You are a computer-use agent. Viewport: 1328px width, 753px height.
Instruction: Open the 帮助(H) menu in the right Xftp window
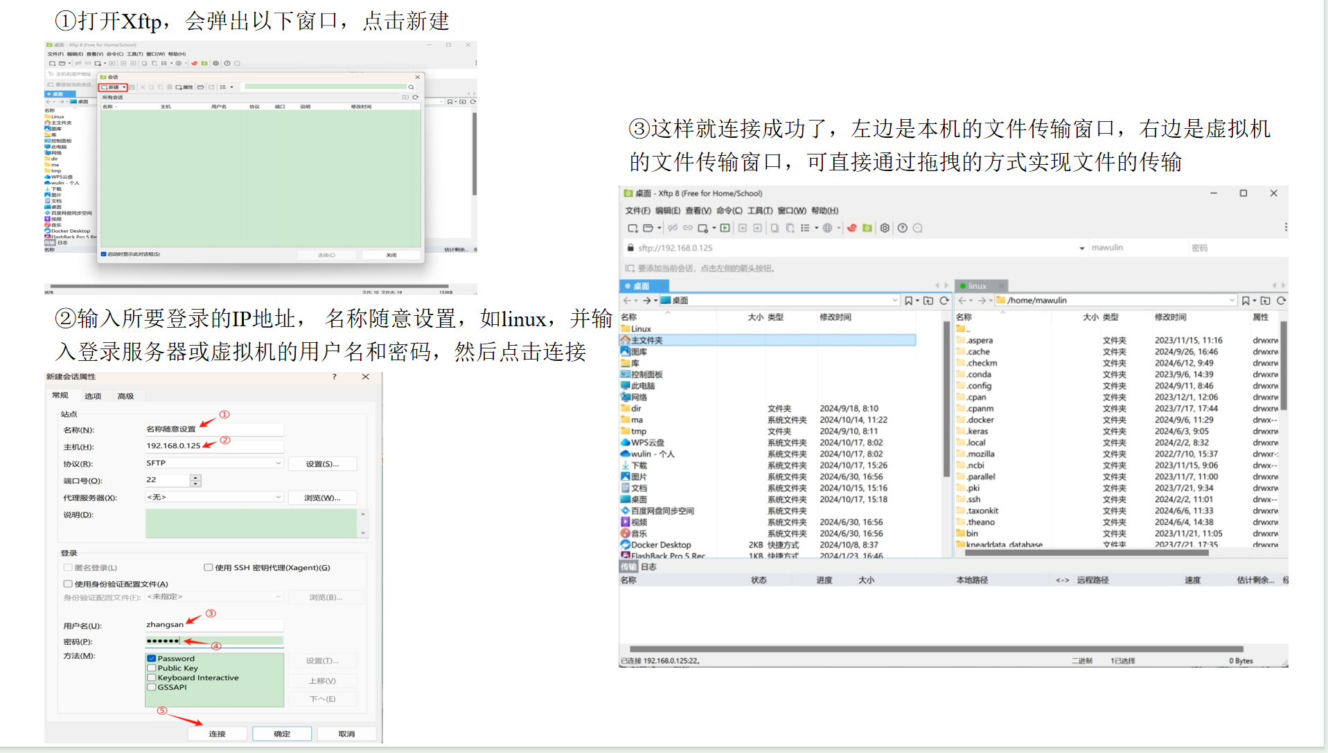(824, 211)
